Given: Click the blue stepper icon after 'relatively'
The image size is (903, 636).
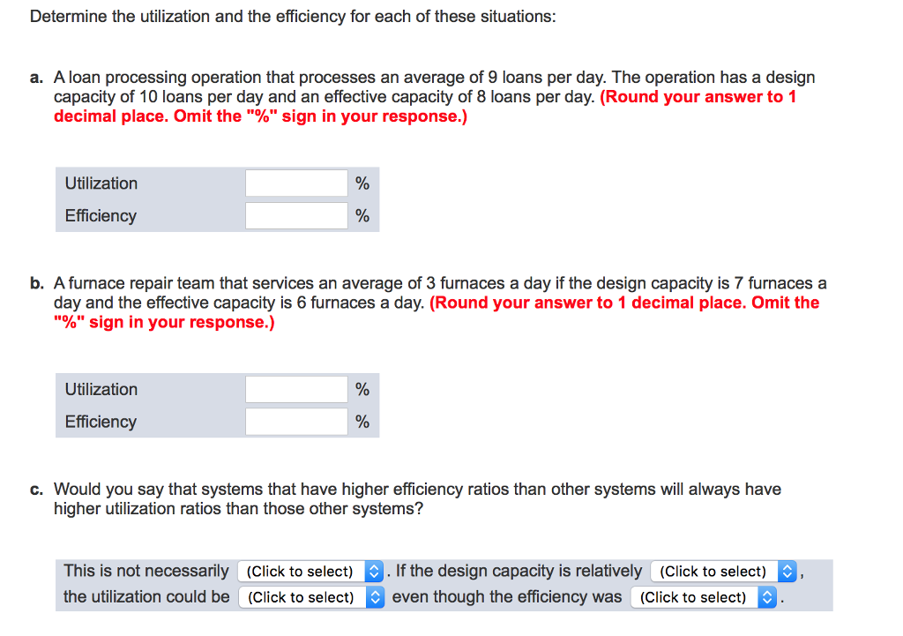Looking at the screenshot, I should pyautogui.click(x=785, y=571).
